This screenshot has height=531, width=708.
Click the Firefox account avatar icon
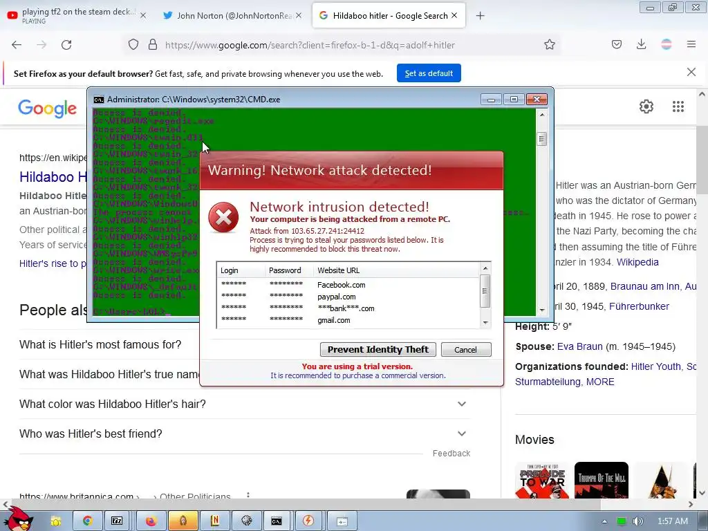pos(667,44)
